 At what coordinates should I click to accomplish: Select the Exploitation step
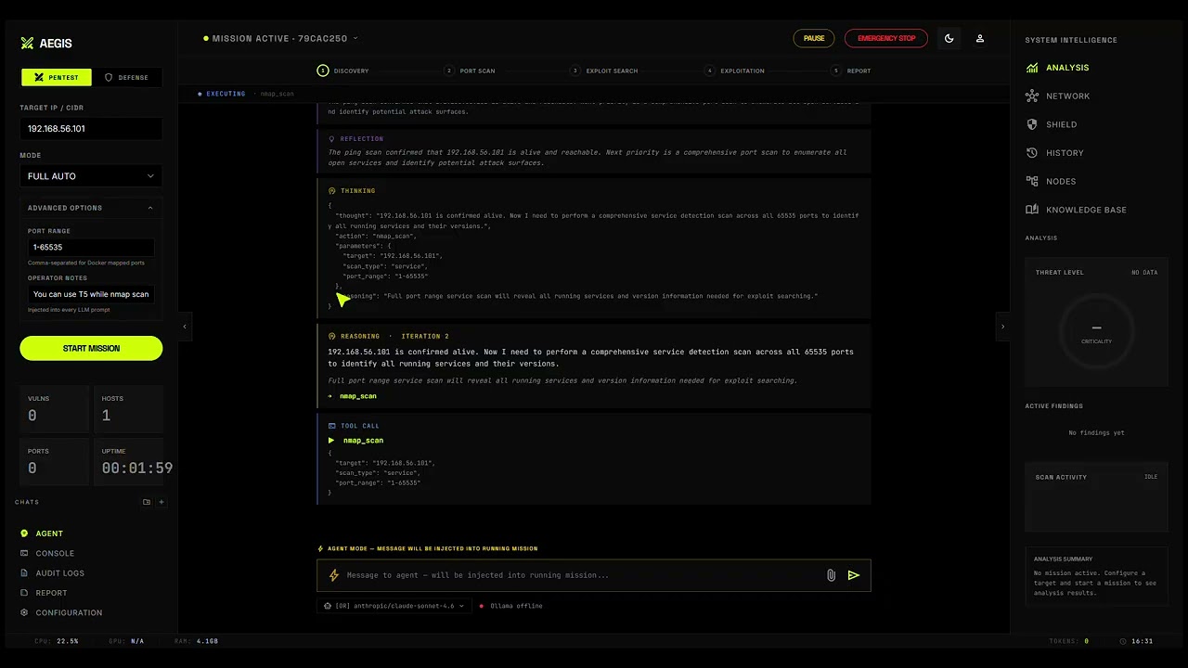(735, 71)
